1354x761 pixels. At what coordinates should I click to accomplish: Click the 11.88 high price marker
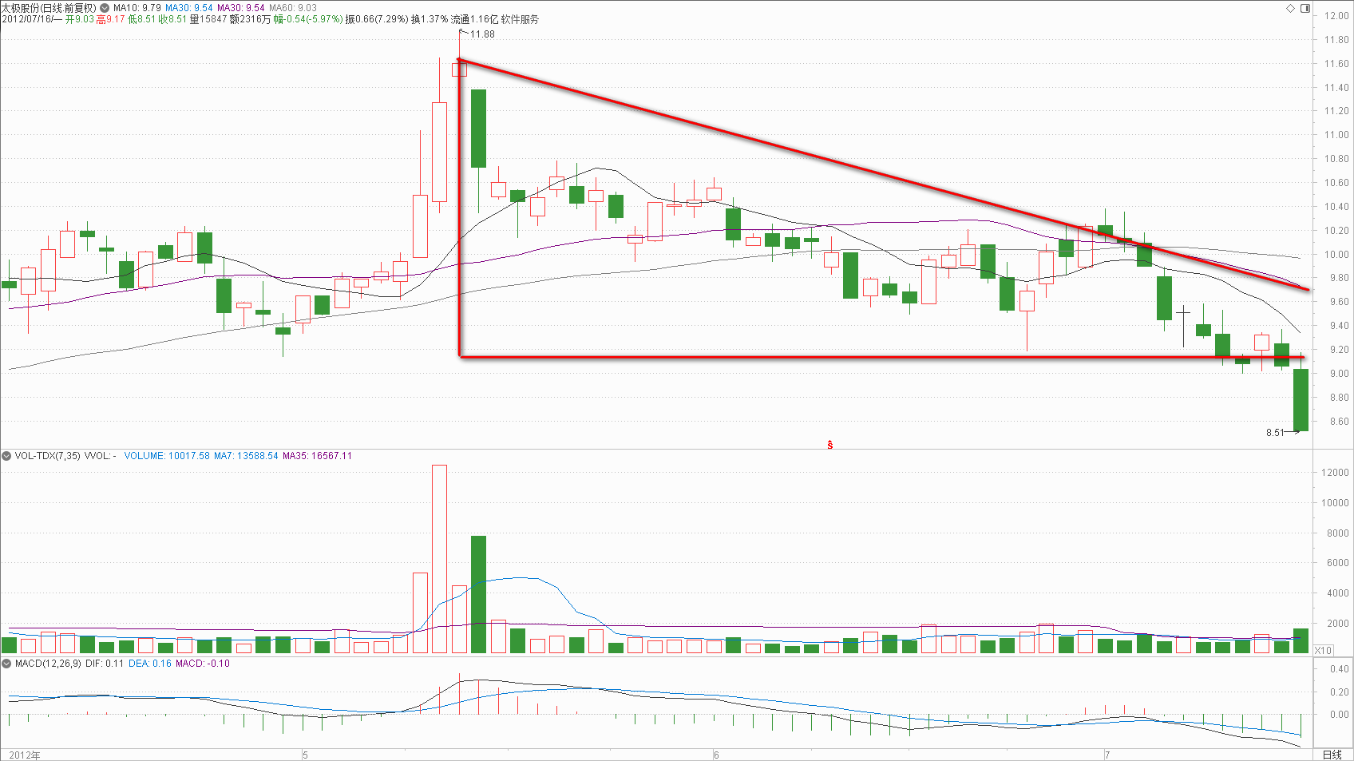coord(482,34)
